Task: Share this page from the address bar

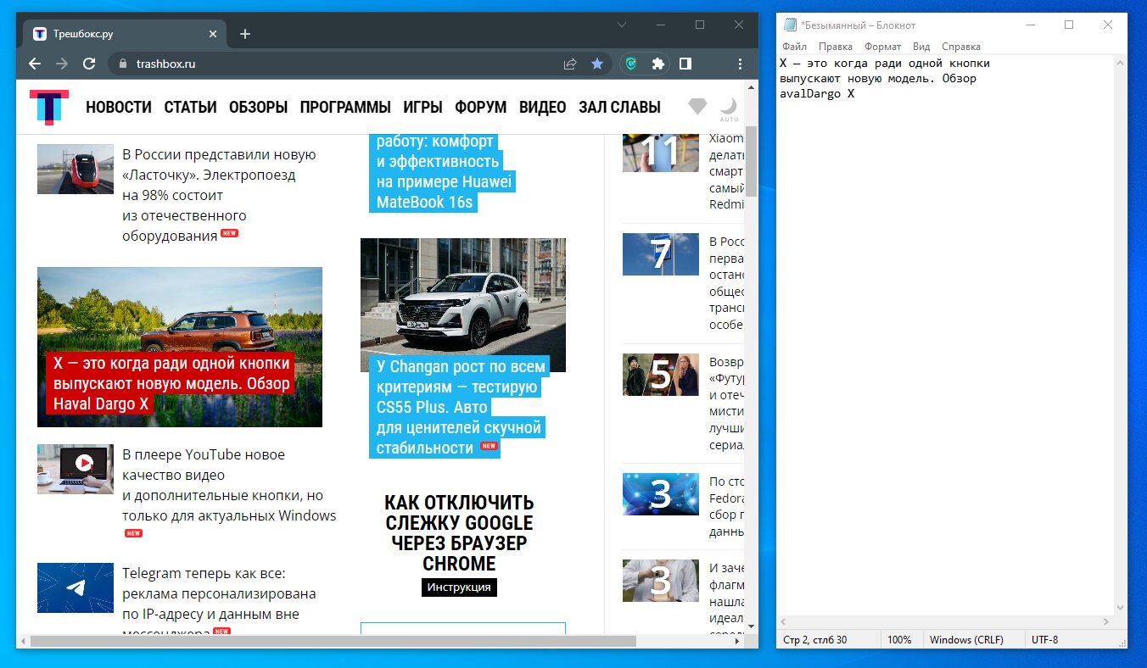Action: click(x=570, y=64)
